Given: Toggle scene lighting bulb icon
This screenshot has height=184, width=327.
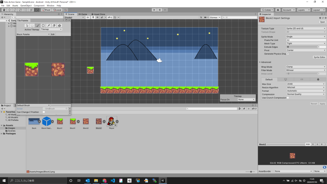Looking at the screenshot, I should (93, 17).
